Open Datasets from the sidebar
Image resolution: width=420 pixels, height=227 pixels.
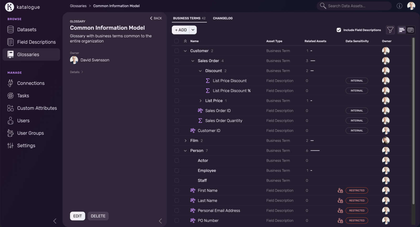27,30
